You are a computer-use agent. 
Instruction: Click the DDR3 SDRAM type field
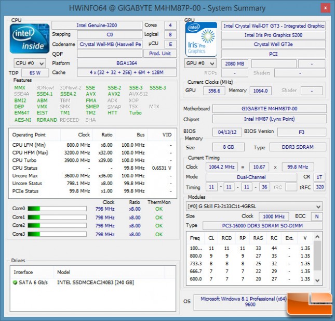pos(298,147)
